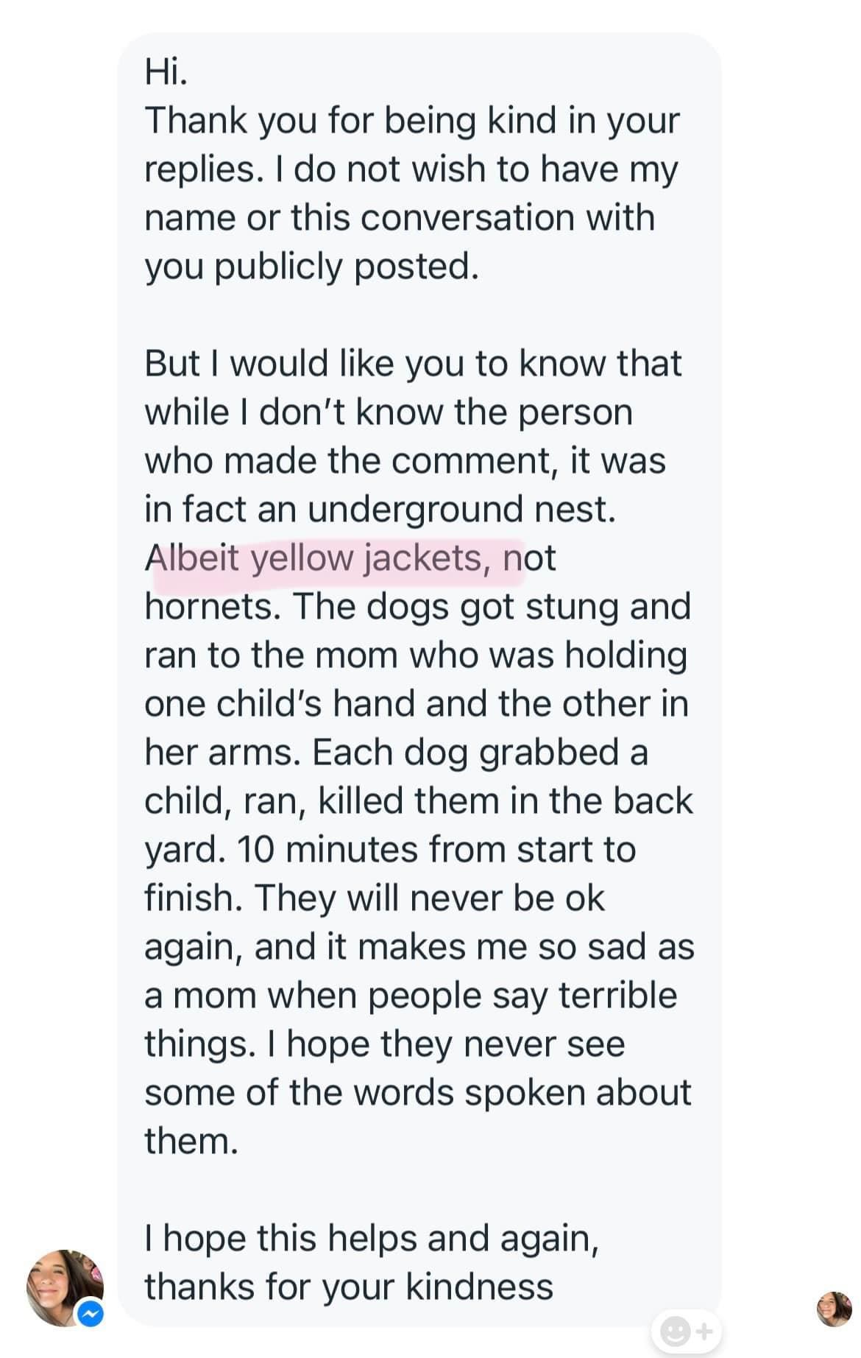Click 'finish. They will never be ok' line
This screenshot has height=1358, width=861.
coord(374,898)
